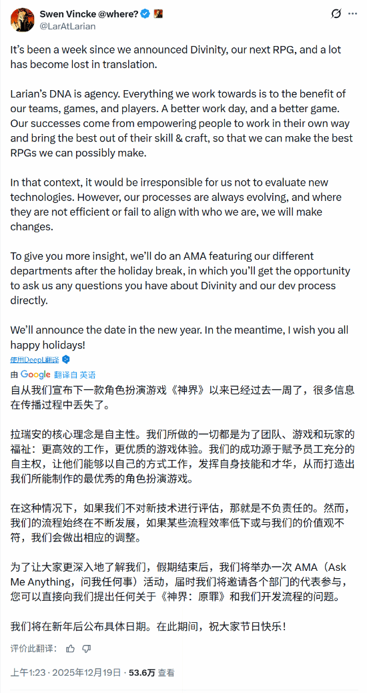
Task: Open the Swen Vincke @where? display name
Action: click(x=89, y=15)
